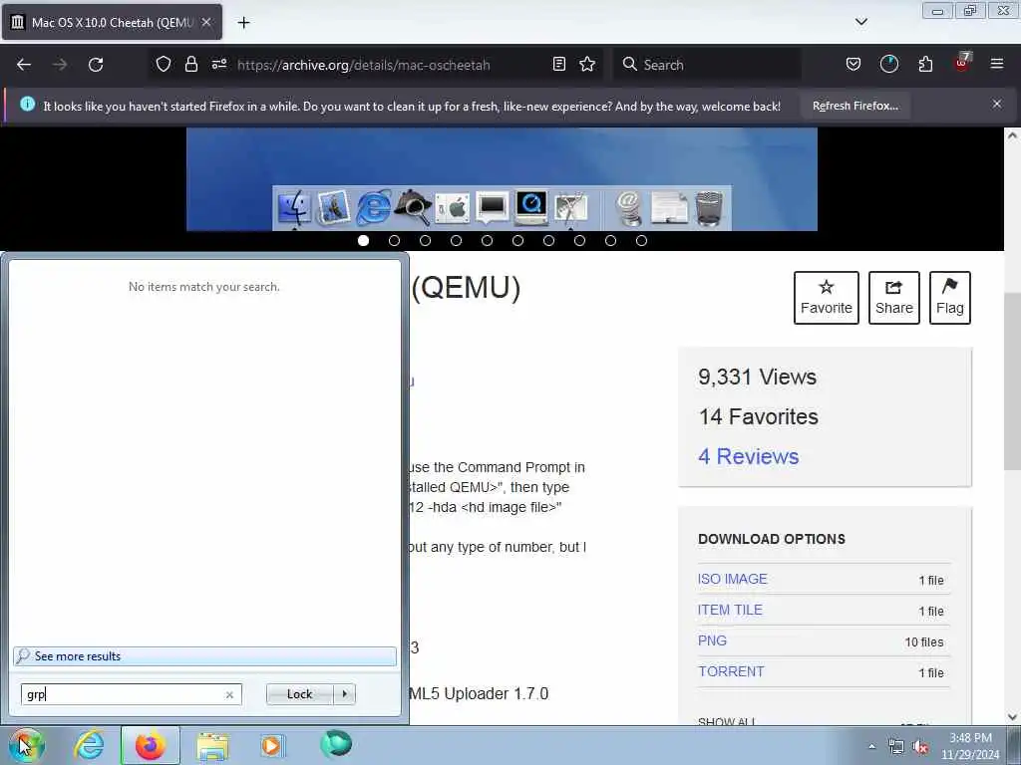Expand the shutdown options arrow beside Lock
The width and height of the screenshot is (1021, 765).
pyautogui.click(x=344, y=694)
